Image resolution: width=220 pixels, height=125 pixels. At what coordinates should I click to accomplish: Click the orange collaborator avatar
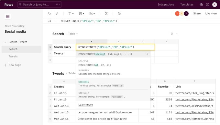(177, 14)
